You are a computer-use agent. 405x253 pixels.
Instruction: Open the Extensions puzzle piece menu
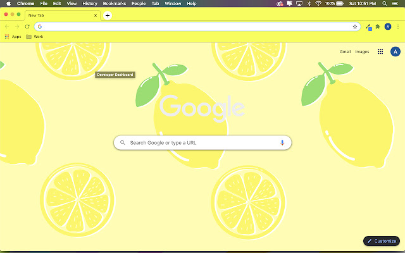click(x=378, y=27)
